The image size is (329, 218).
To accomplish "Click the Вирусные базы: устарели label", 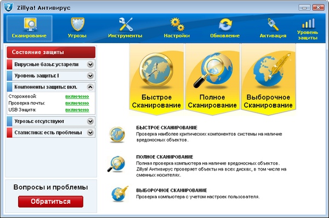I will tap(47, 64).
